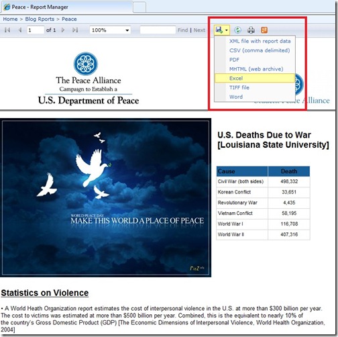Viewport: 338px width, 337px height.
Task: Open a new blank browser tab
Action: pos(139,7)
